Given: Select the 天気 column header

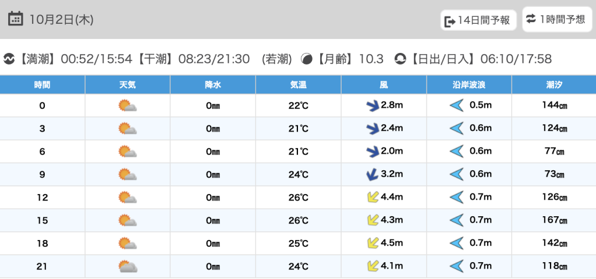Looking at the screenshot, I should point(127,85).
